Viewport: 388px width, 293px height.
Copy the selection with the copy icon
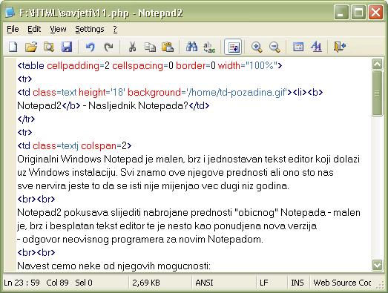(x=150, y=47)
